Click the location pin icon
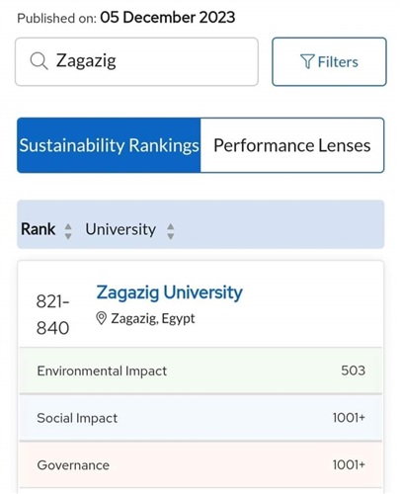 [x=101, y=318]
